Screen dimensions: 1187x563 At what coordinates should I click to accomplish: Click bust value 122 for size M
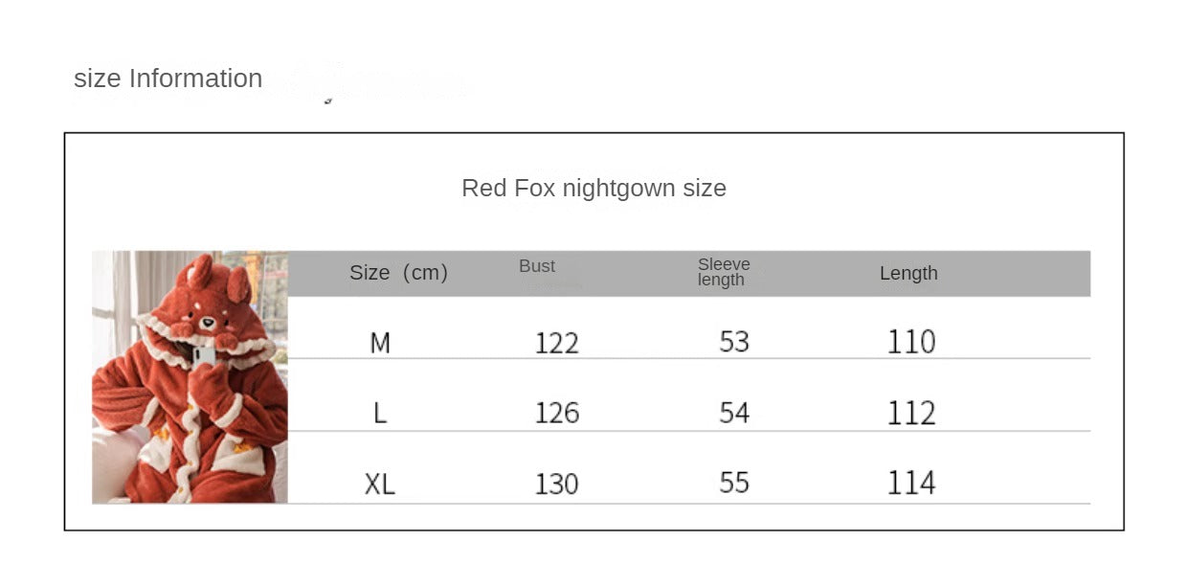tap(556, 343)
